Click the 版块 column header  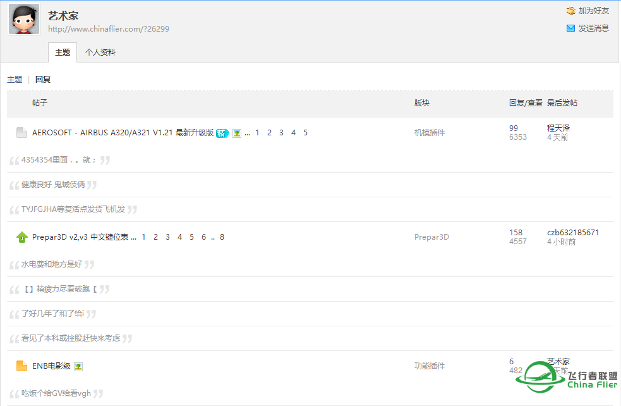click(x=422, y=103)
